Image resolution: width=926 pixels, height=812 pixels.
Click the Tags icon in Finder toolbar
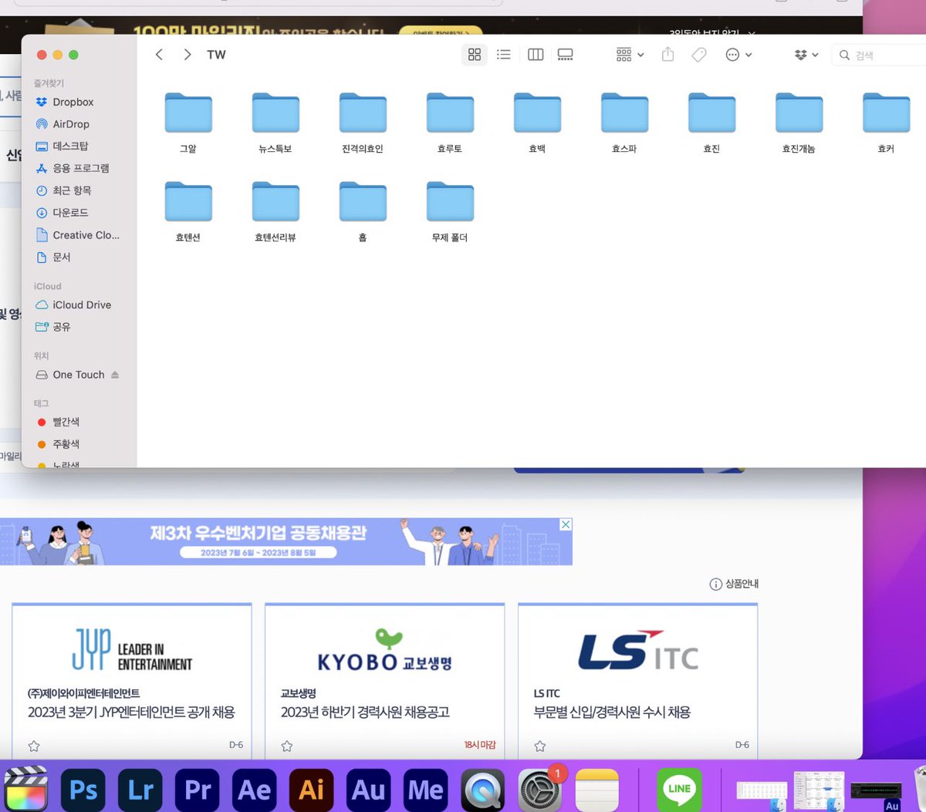pyautogui.click(x=699, y=55)
